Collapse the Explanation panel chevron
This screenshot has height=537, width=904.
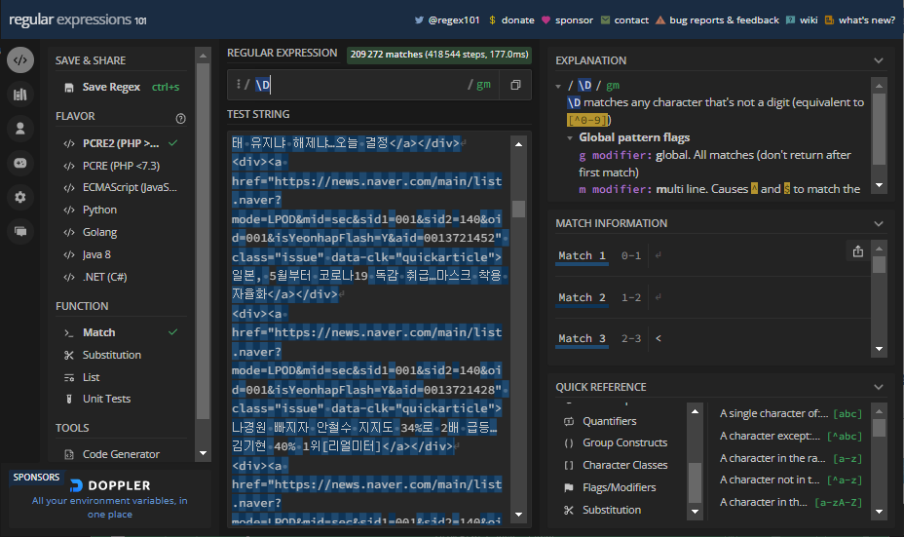pos(878,60)
